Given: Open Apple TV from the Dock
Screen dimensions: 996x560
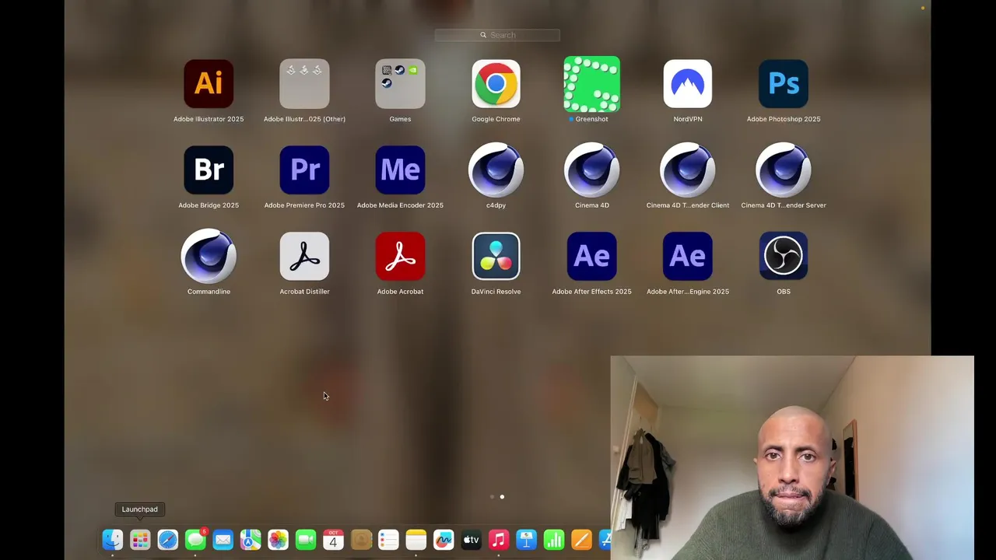Looking at the screenshot, I should point(471,539).
